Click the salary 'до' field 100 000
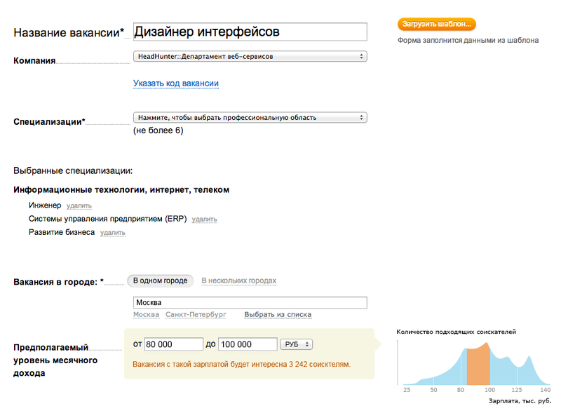Viewport: 561px width, 406px height. [248, 344]
